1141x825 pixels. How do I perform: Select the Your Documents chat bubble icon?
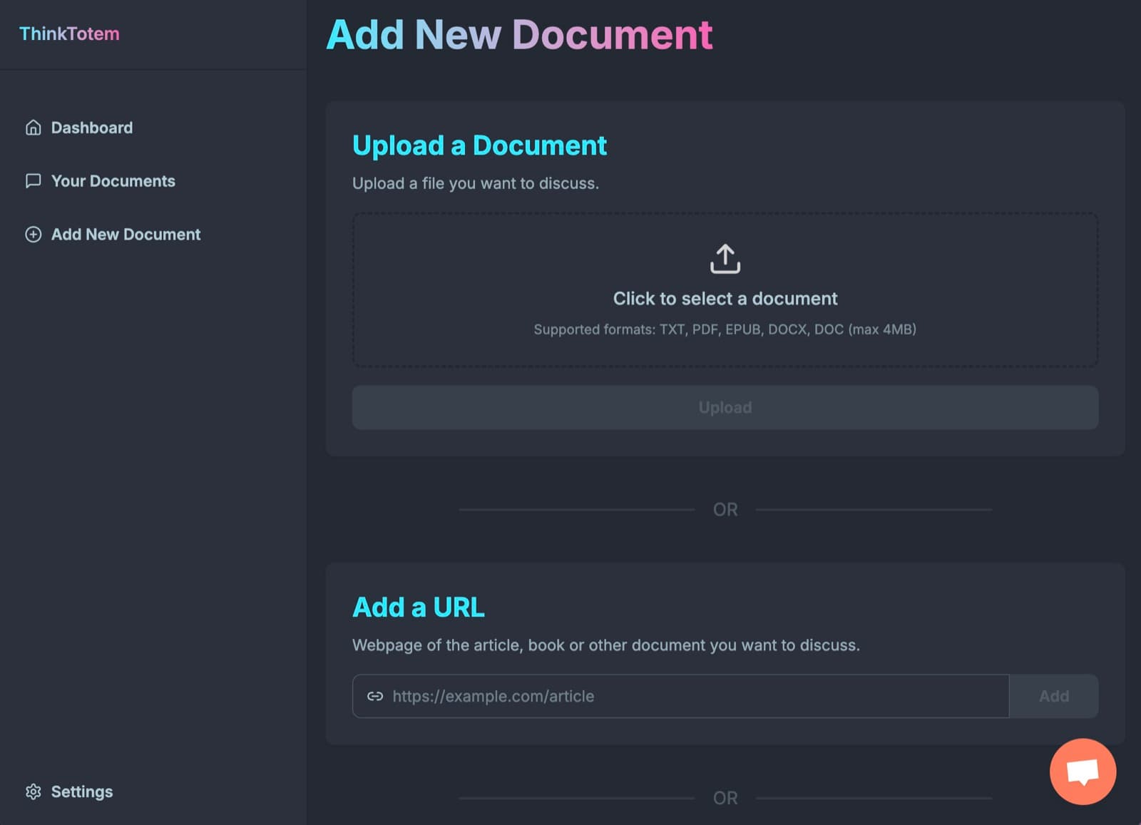[33, 180]
